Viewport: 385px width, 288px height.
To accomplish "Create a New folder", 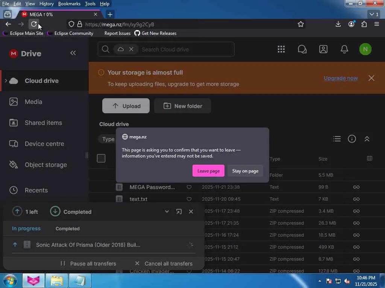I will (x=182, y=106).
